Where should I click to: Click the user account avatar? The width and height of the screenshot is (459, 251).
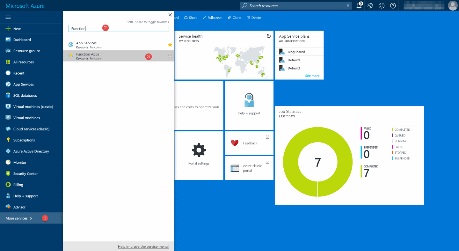[453, 6]
